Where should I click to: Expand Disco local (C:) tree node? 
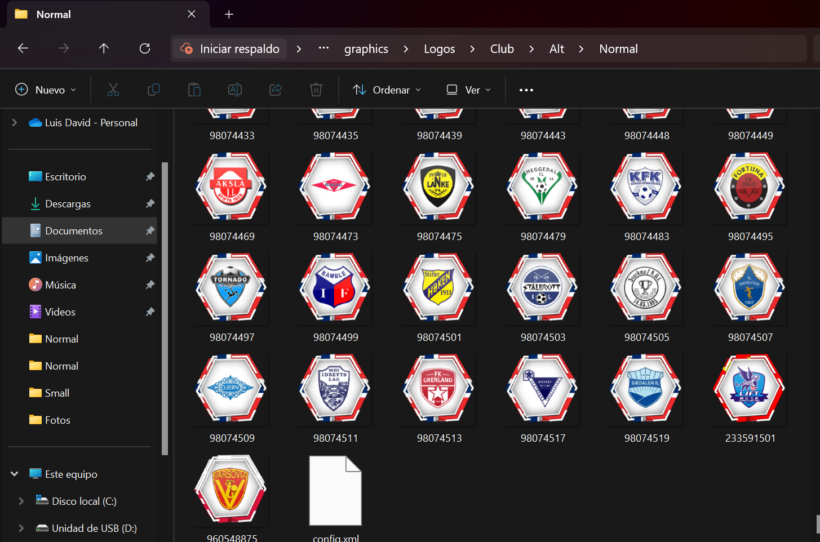(21, 501)
